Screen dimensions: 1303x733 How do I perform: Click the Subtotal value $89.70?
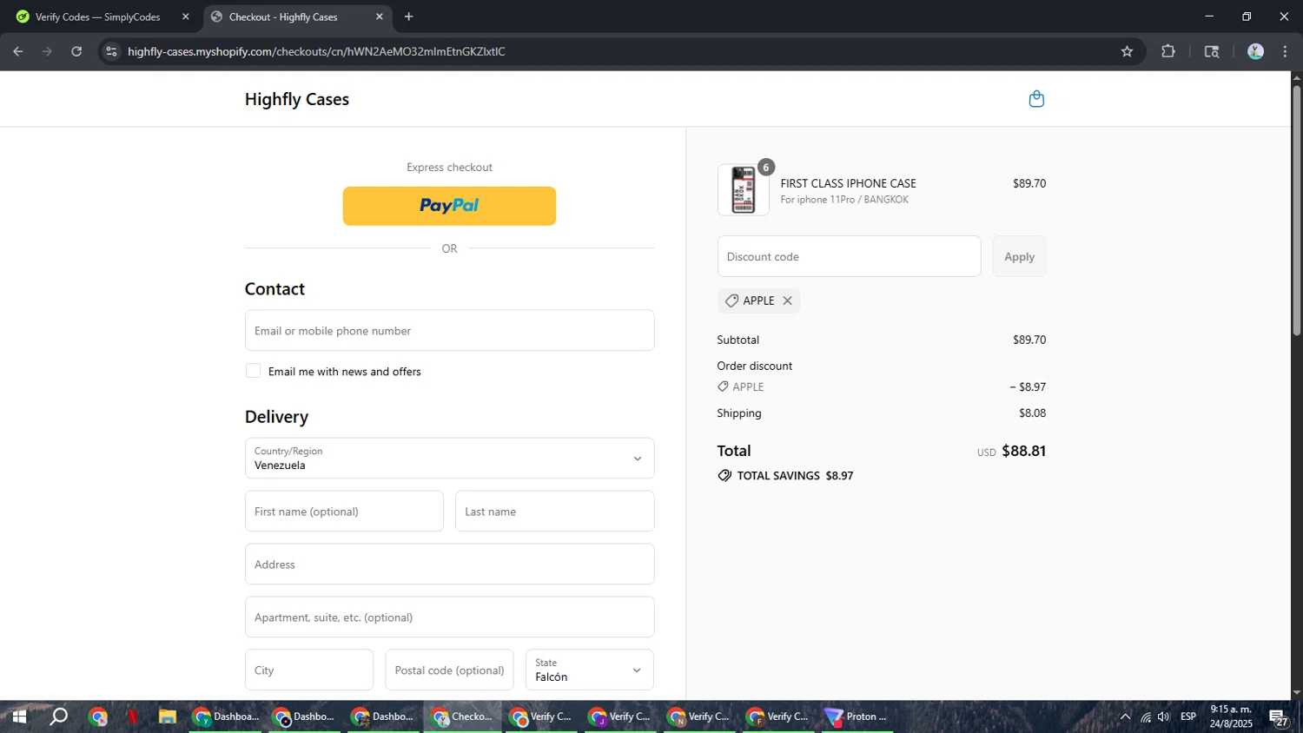click(1029, 340)
